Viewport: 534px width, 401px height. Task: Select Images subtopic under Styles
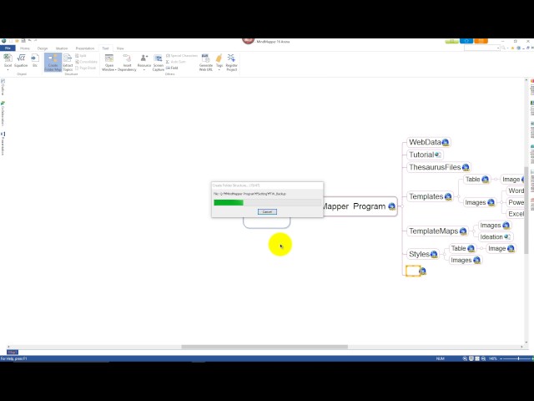461,260
